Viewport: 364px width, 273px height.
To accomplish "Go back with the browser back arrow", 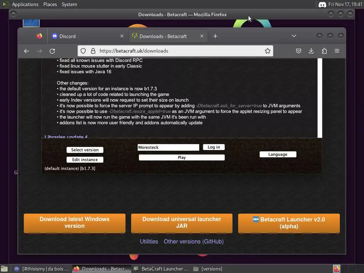I will pos(27,51).
